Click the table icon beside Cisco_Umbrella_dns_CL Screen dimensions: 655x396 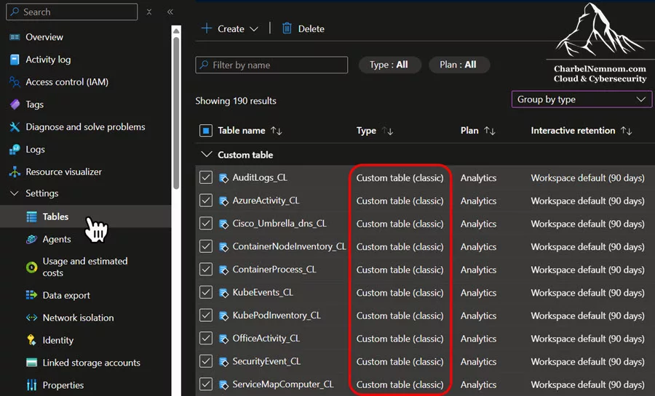(x=224, y=224)
